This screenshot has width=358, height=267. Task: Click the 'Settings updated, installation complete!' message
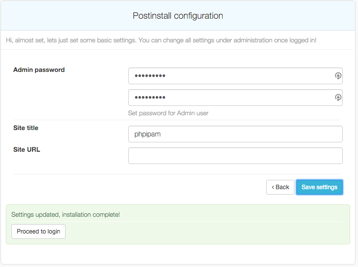(66, 215)
